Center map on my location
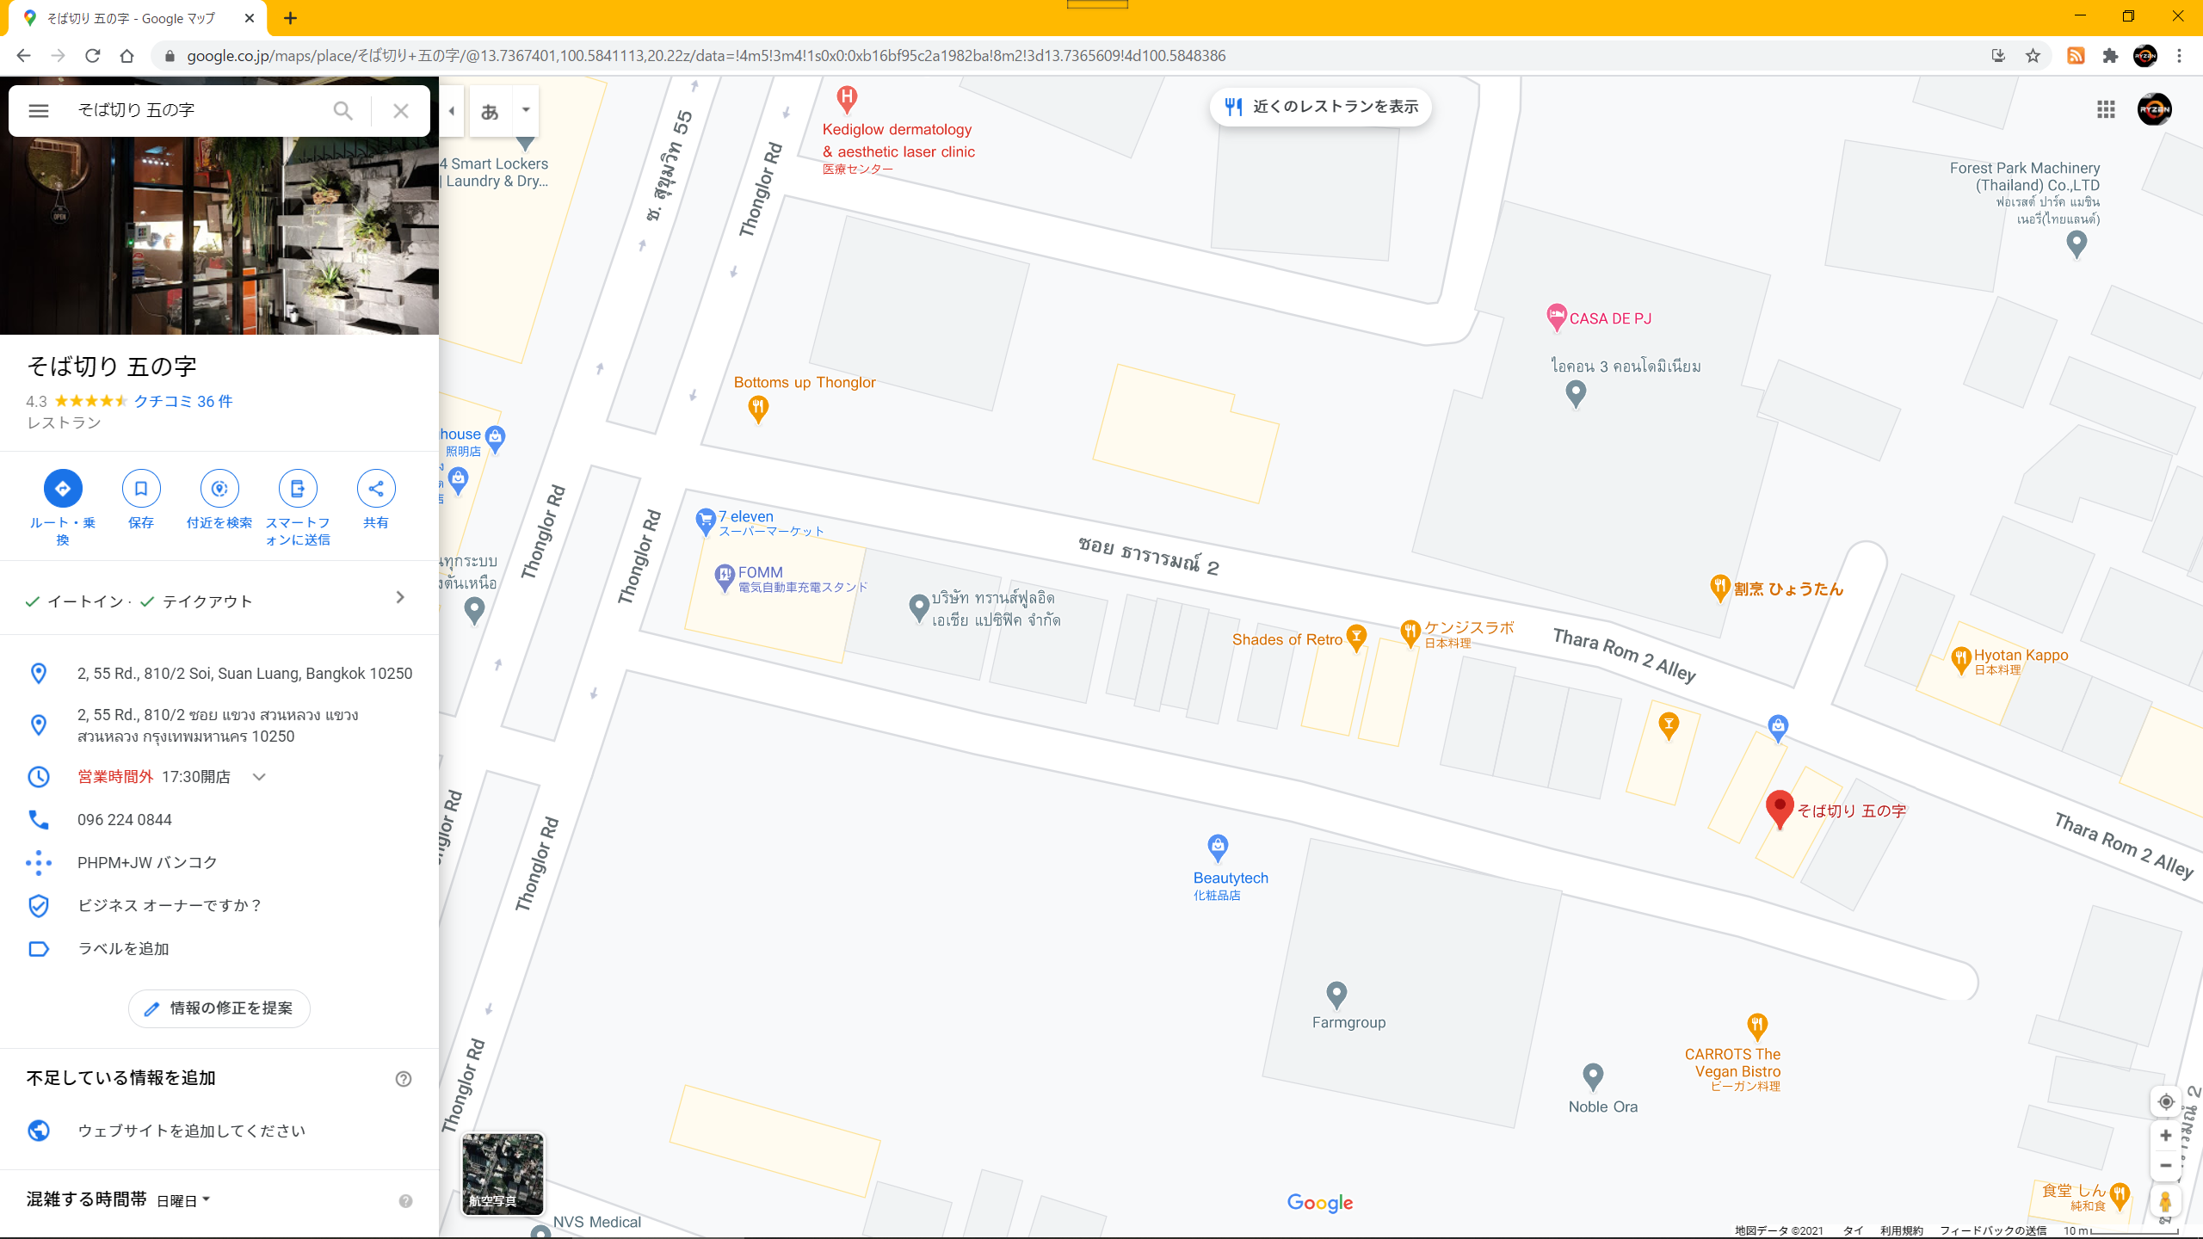Screen dimensions: 2203x1239 tap(2166, 1101)
